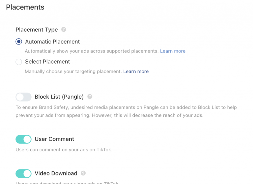253x184 pixels.
Task: Click the Video Download label
Action: coord(56,173)
